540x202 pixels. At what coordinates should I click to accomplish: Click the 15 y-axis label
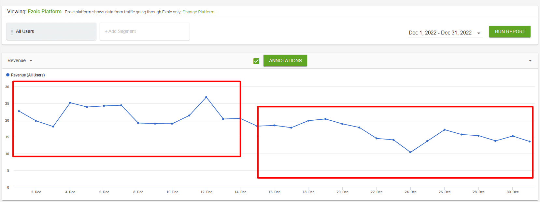click(x=7, y=137)
